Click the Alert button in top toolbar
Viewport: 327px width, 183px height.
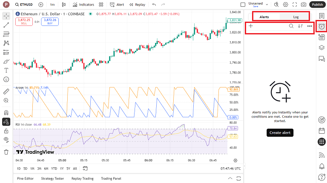click(117, 5)
